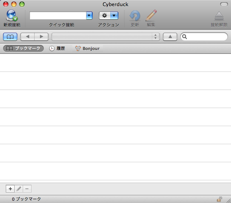This screenshot has height=203, width=231.
Task: Open the Action menu dropdown arrow
Action: pos(114,16)
